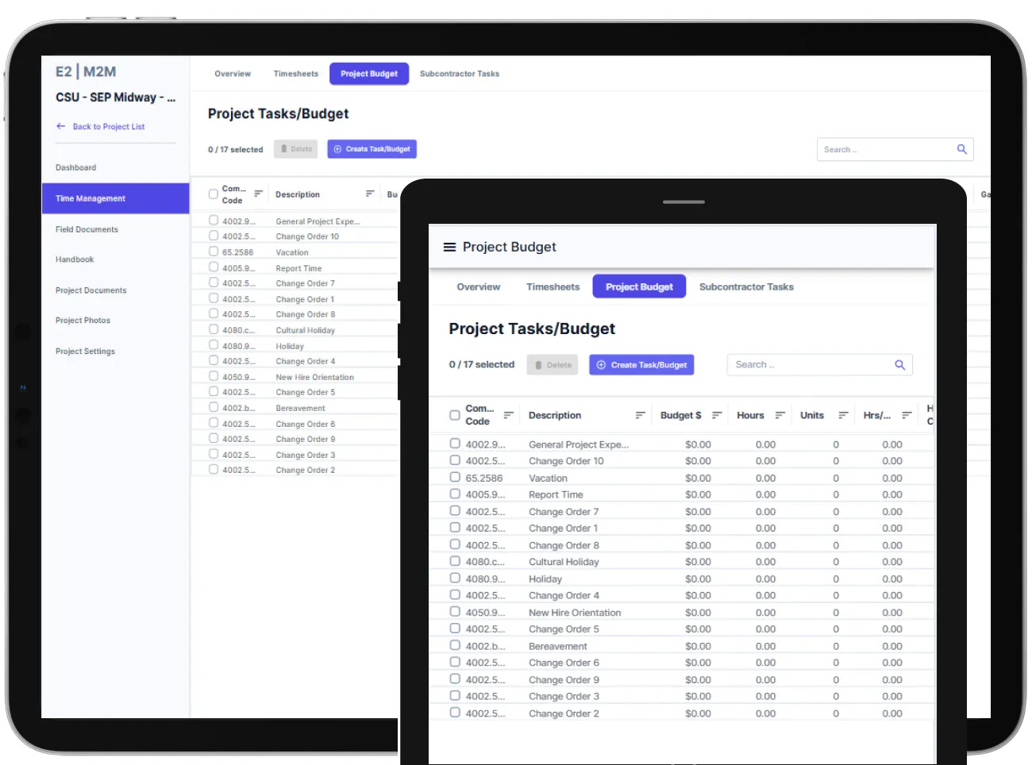Screen dimensions: 1032x765
Task: Open Subcontractor Tasks tab in the back tablet
Action: [x=459, y=74]
